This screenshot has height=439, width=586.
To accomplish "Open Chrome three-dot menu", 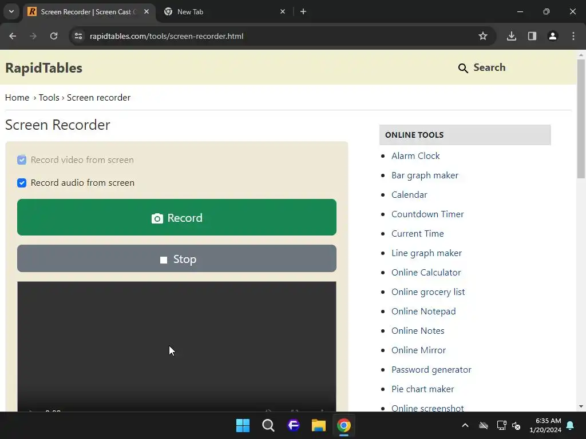I will [x=573, y=36].
